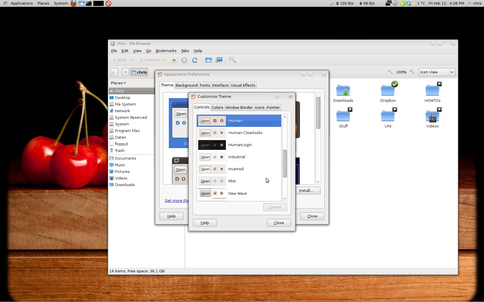The image size is (484, 302).
Task: Launch Firefox from the top panel
Action: 74,3
